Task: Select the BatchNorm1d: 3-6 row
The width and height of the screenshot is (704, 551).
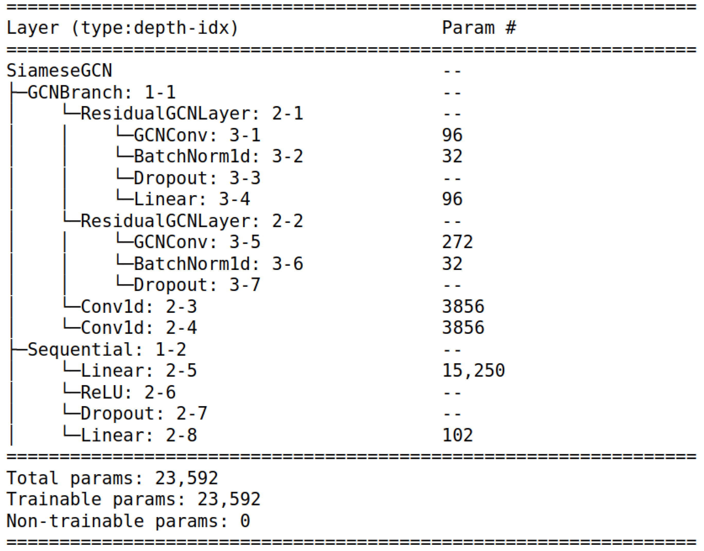Action: click(218, 264)
